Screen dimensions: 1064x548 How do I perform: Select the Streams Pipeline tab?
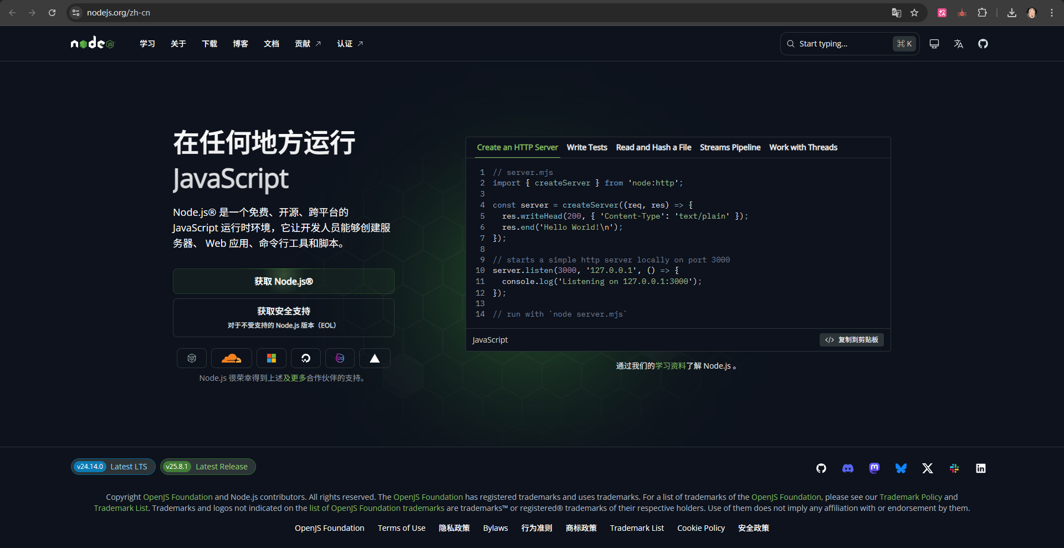pyautogui.click(x=730, y=147)
